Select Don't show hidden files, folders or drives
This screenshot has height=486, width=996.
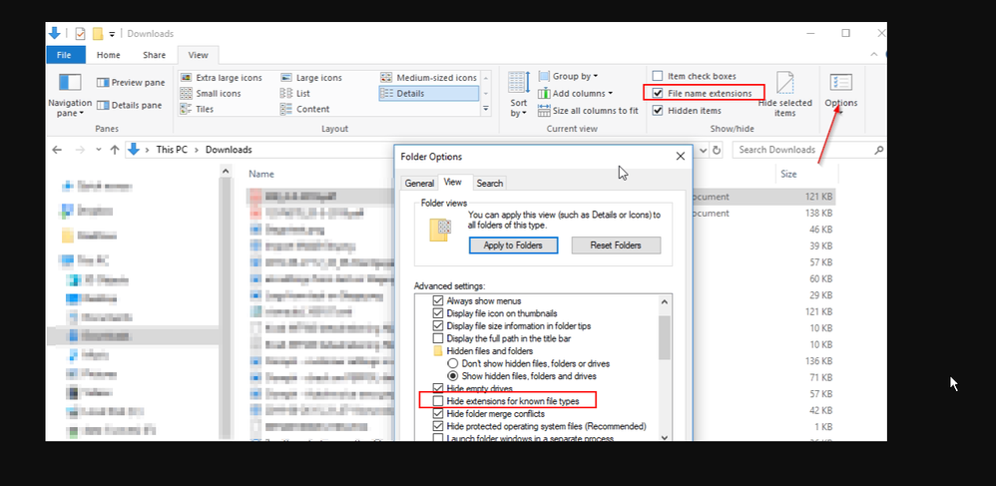click(x=453, y=363)
